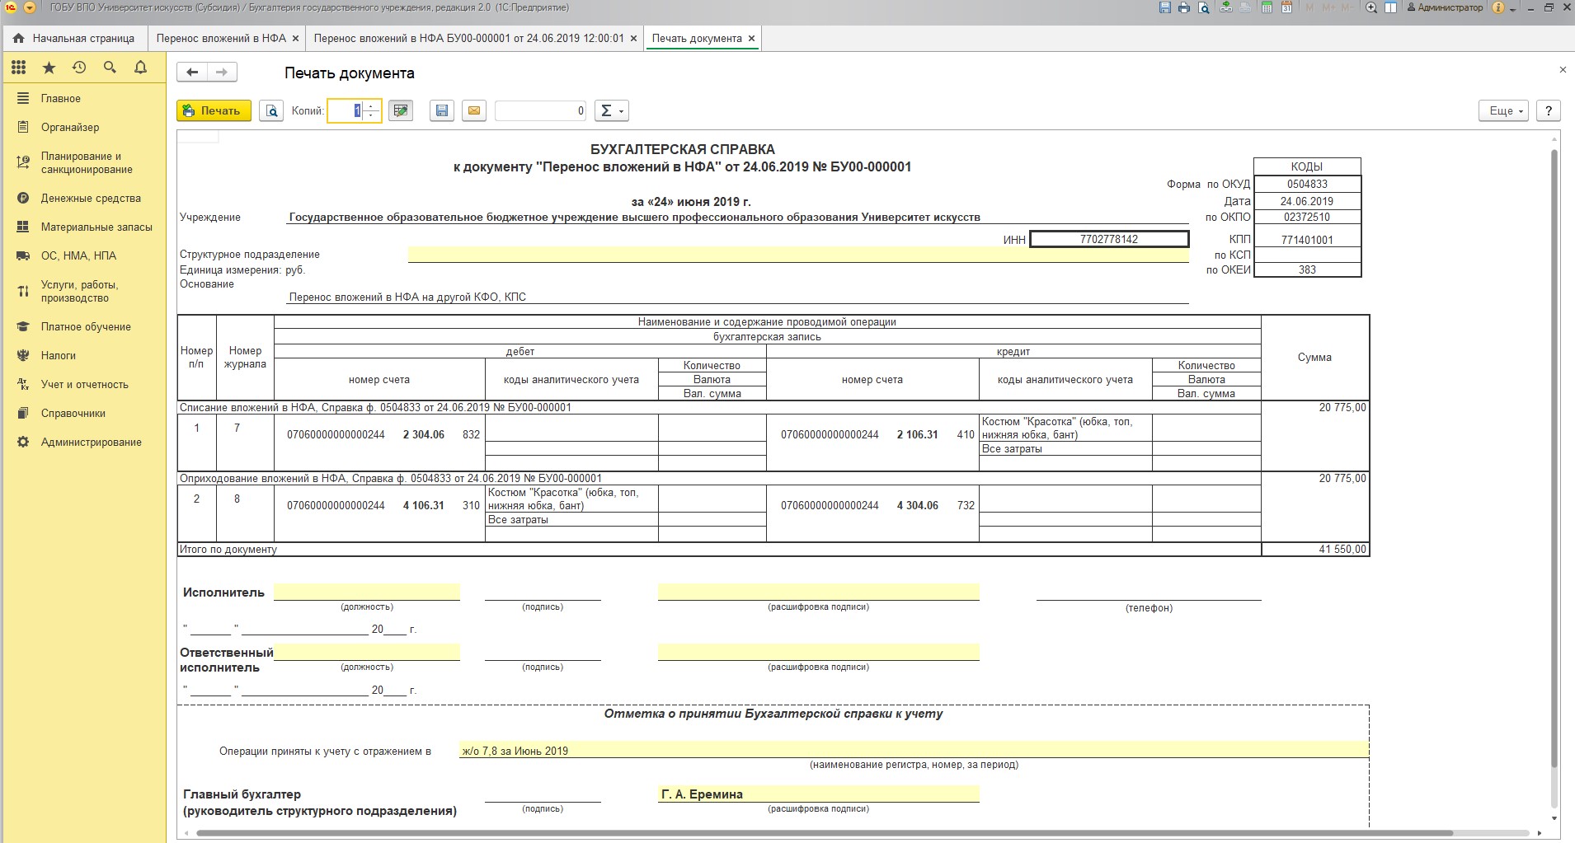Click the Исполнитель должность yellow field

click(367, 592)
